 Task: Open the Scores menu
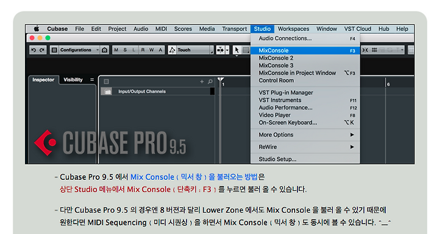(x=183, y=29)
